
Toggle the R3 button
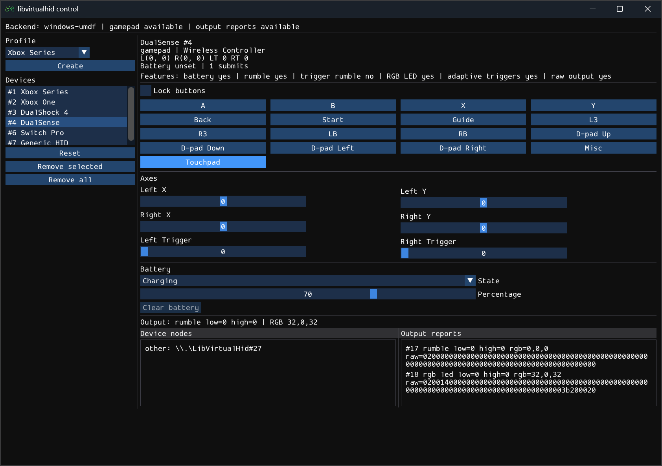click(203, 134)
